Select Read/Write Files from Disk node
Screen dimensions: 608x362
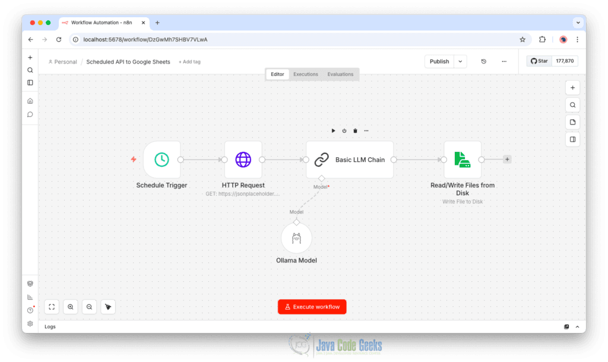[462, 159]
